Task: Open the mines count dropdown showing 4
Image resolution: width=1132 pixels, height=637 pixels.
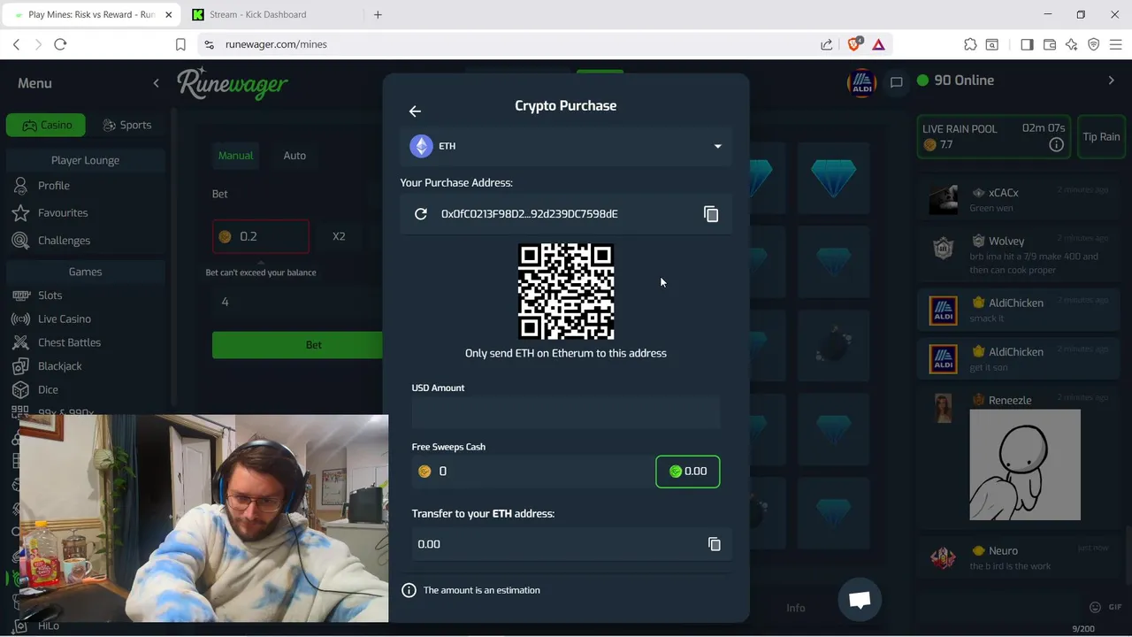Action: pyautogui.click(x=297, y=302)
